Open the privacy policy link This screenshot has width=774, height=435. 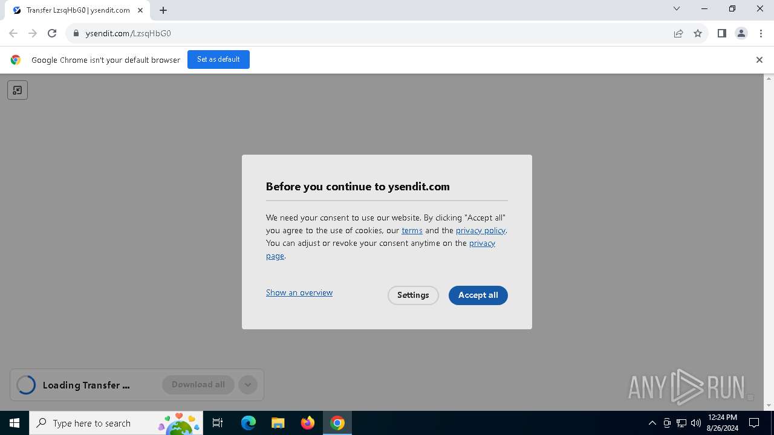tap(481, 230)
